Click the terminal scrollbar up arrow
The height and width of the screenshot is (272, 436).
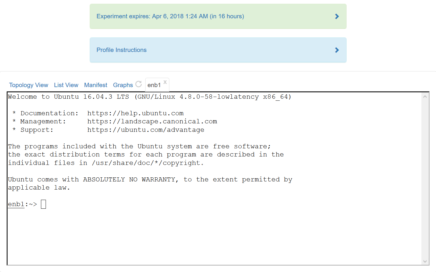[x=425, y=97]
